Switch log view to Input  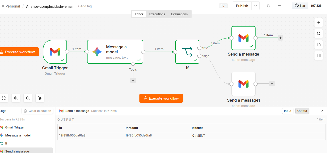click(288, 111)
